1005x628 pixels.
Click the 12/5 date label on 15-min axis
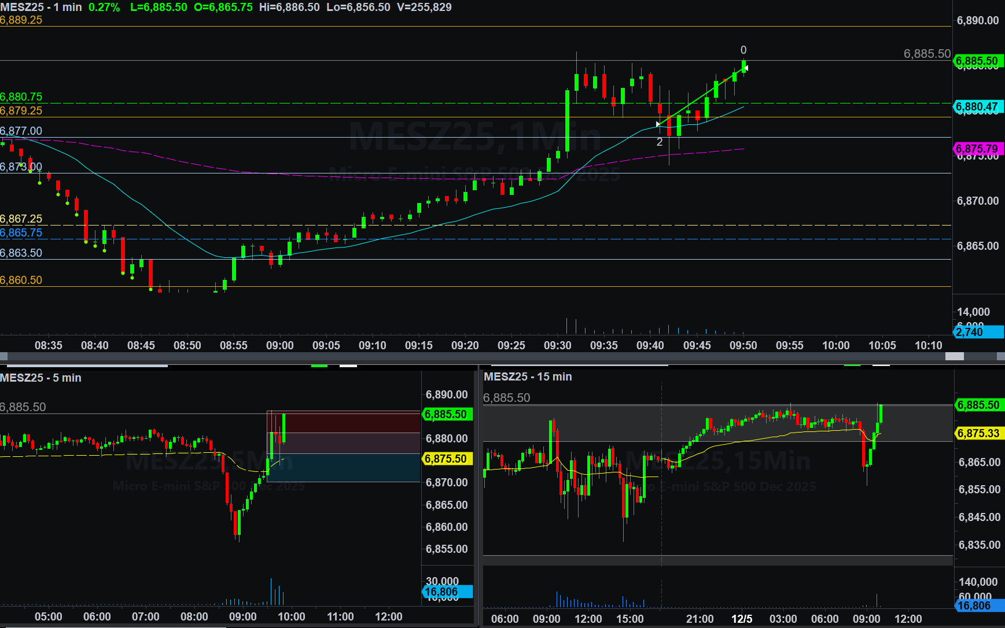pyautogui.click(x=742, y=619)
